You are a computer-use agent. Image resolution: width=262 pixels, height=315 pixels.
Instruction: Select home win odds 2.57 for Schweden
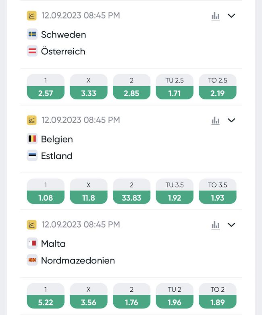click(x=46, y=93)
